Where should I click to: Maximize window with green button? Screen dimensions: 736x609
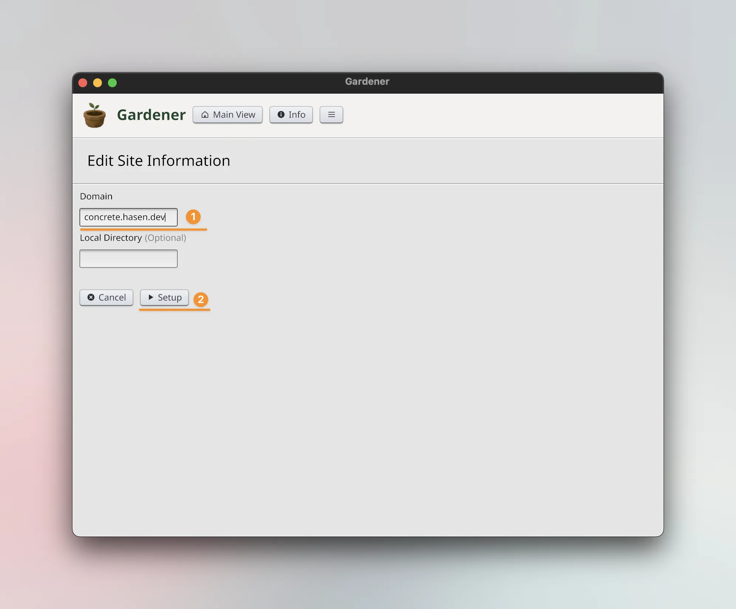tap(112, 83)
